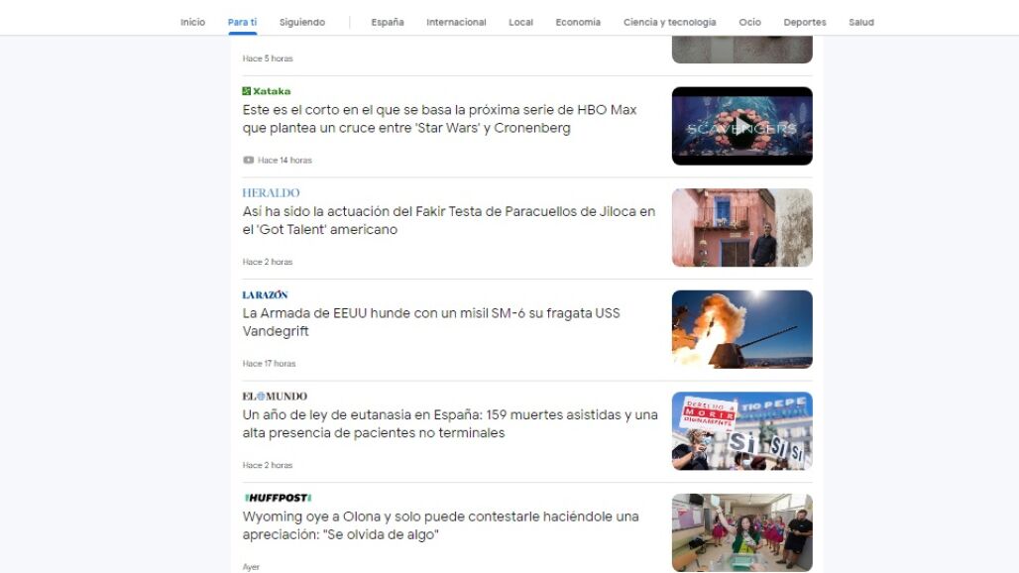
Task: Open the Inicio tab
Action: (x=192, y=22)
